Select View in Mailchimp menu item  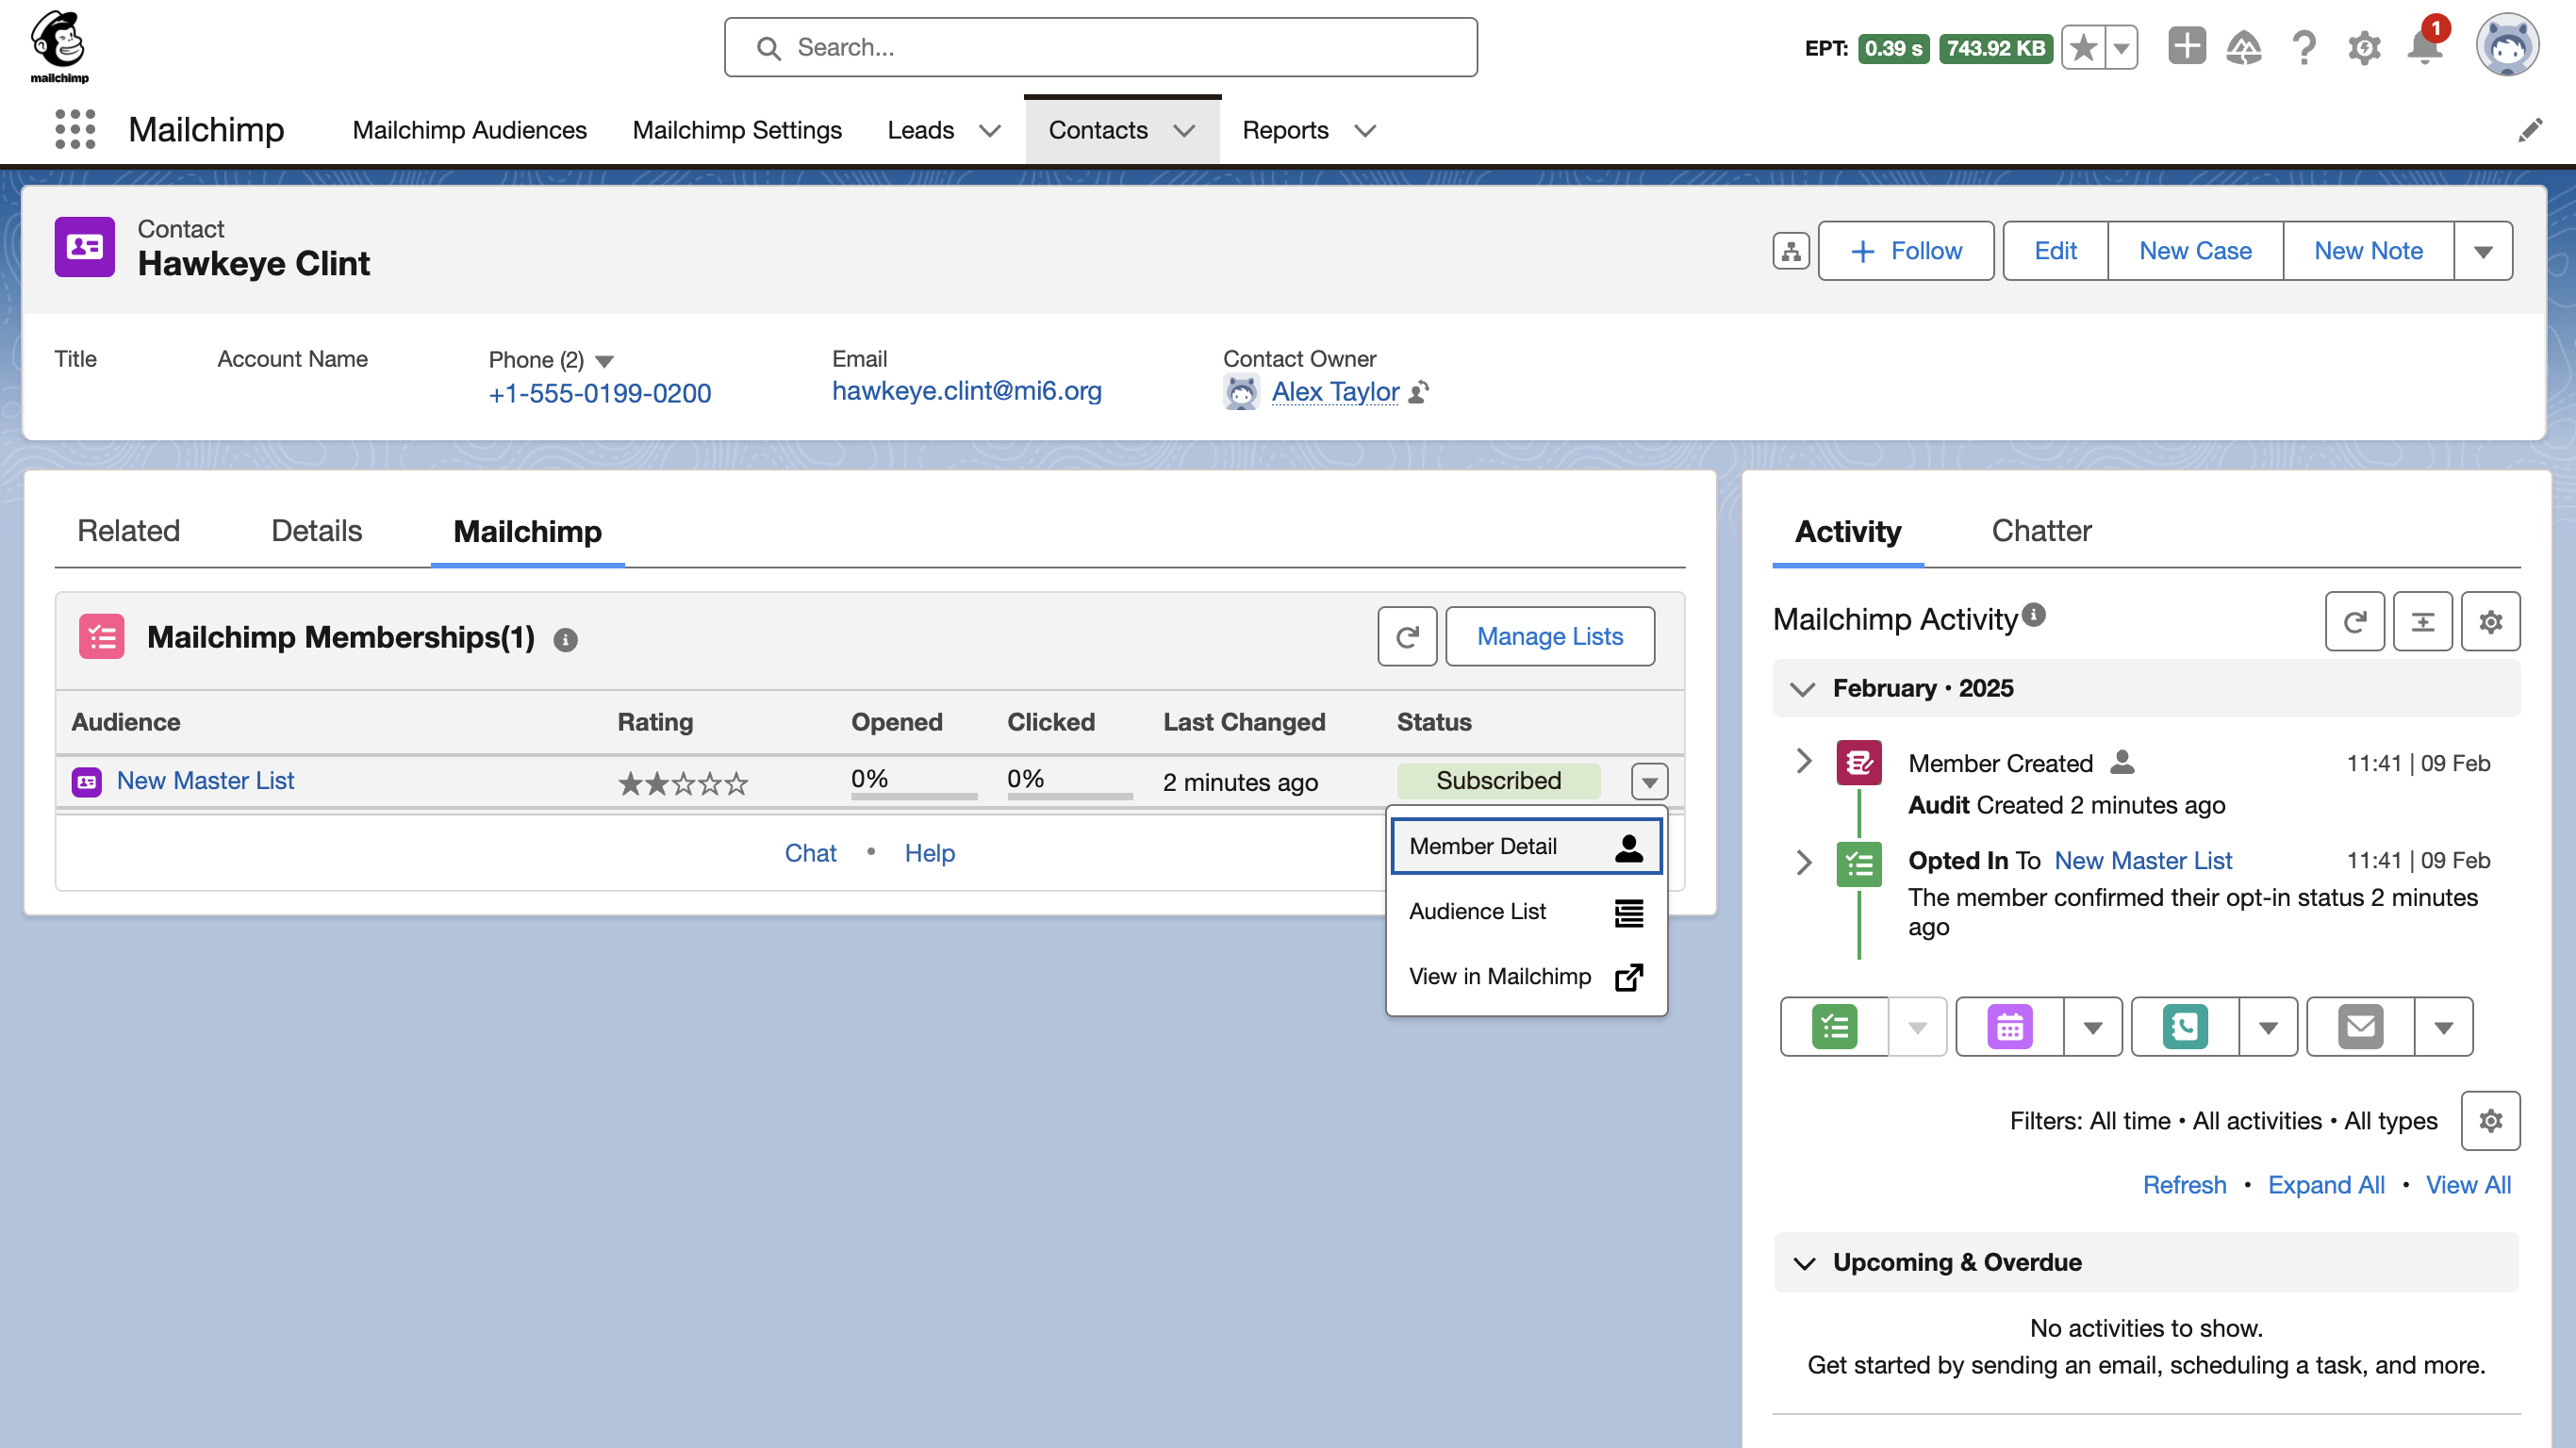[x=1526, y=976]
